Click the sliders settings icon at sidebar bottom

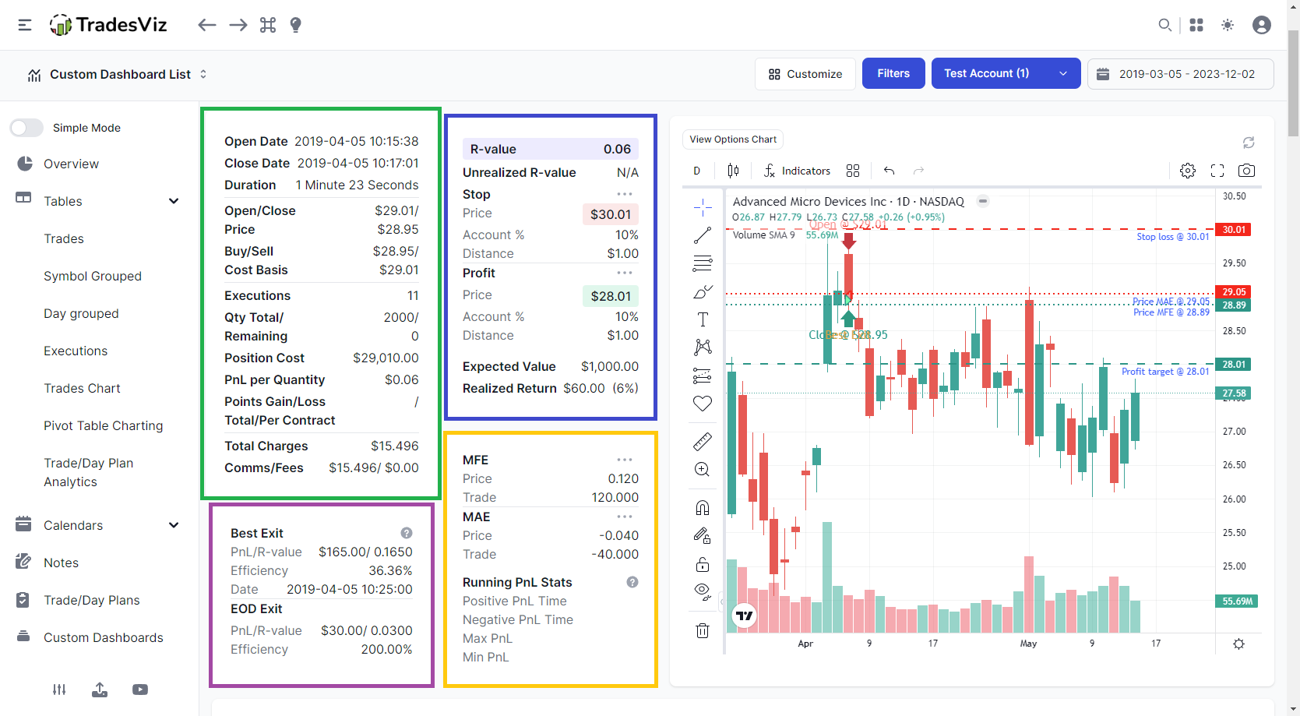pos(59,690)
